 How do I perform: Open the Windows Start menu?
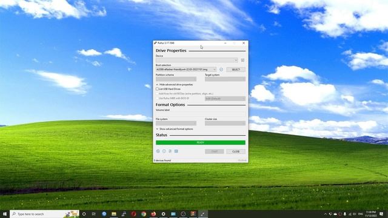coord(5,214)
